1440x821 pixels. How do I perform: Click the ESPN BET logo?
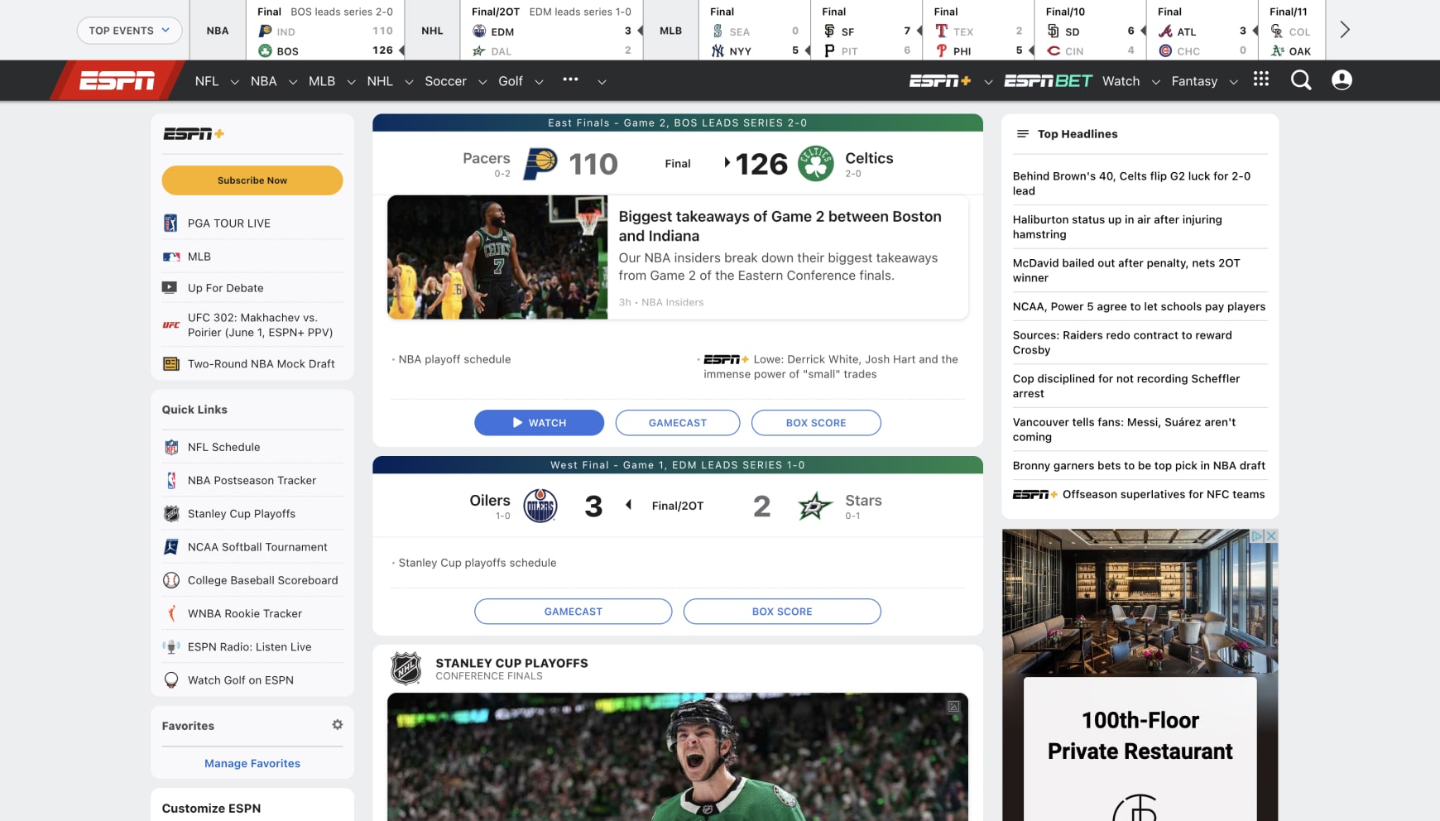tap(1048, 81)
